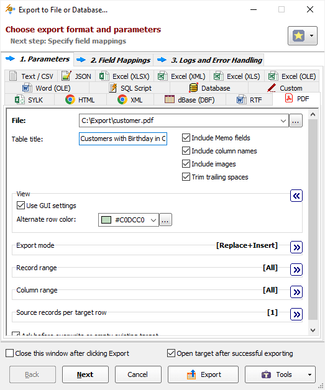
Task: Click the RTF Word icon
Action: click(241, 100)
